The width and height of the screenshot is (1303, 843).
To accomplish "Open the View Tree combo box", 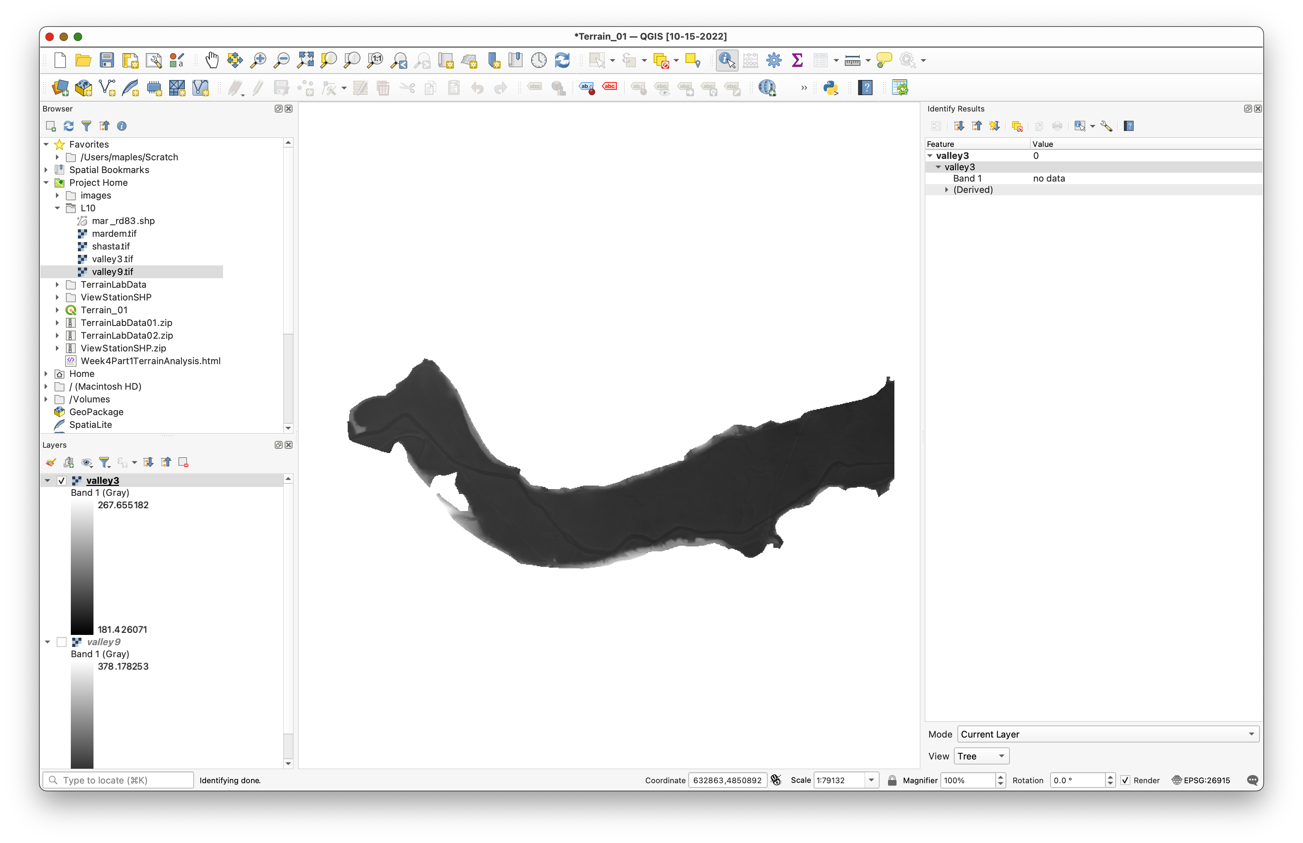I will (981, 756).
